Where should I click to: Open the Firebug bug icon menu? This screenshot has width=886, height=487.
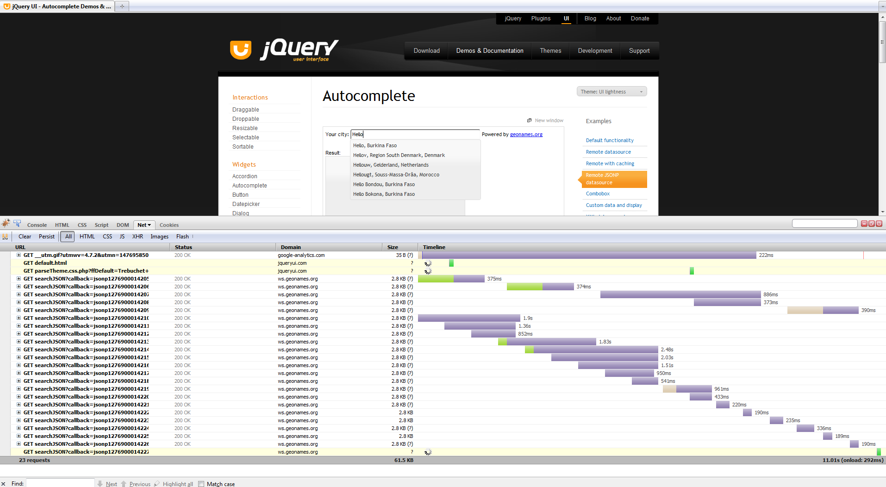click(6, 224)
